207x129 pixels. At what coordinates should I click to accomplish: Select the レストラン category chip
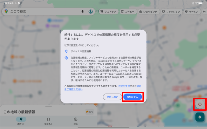[109, 12]
